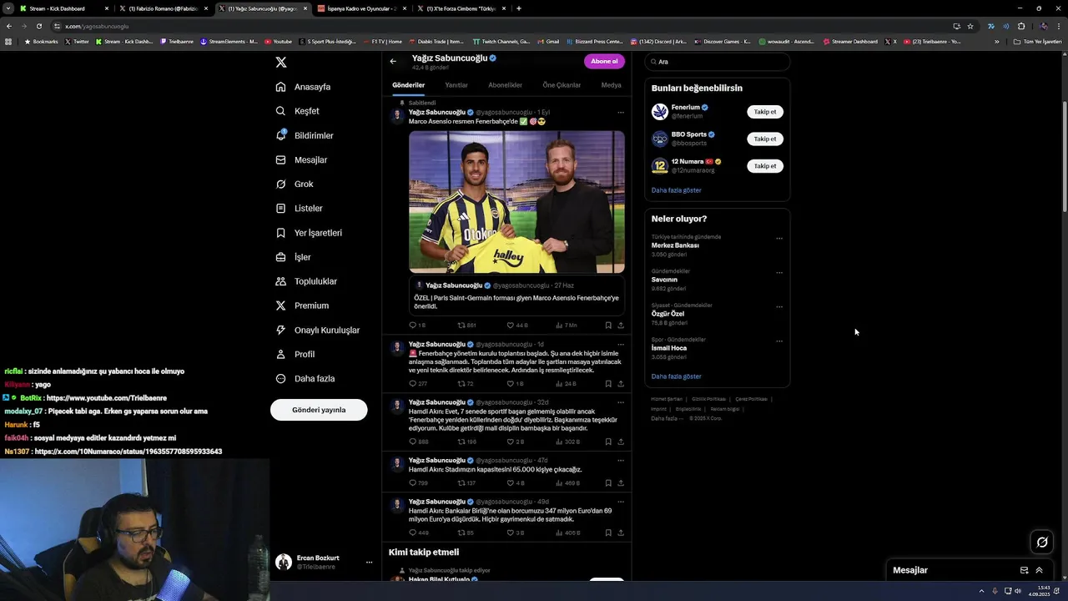
Task: Switch to the Abonelikler tab
Action: 506,85
